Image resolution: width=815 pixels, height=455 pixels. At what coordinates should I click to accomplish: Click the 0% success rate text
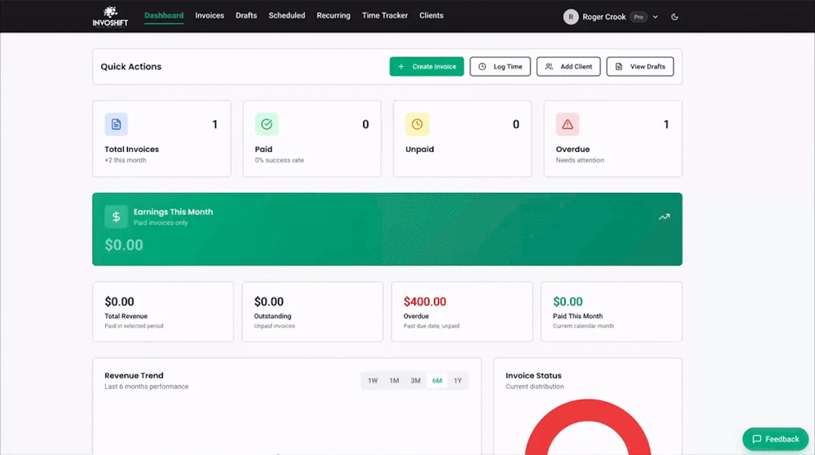pyautogui.click(x=279, y=160)
